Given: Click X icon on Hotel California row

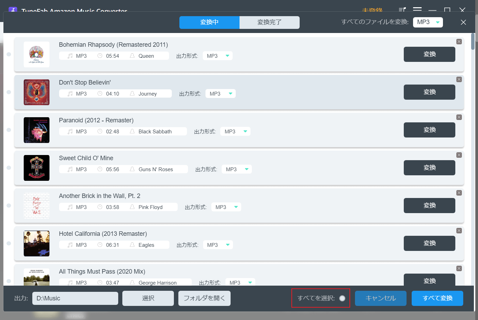Looking at the screenshot, I should [x=459, y=231].
